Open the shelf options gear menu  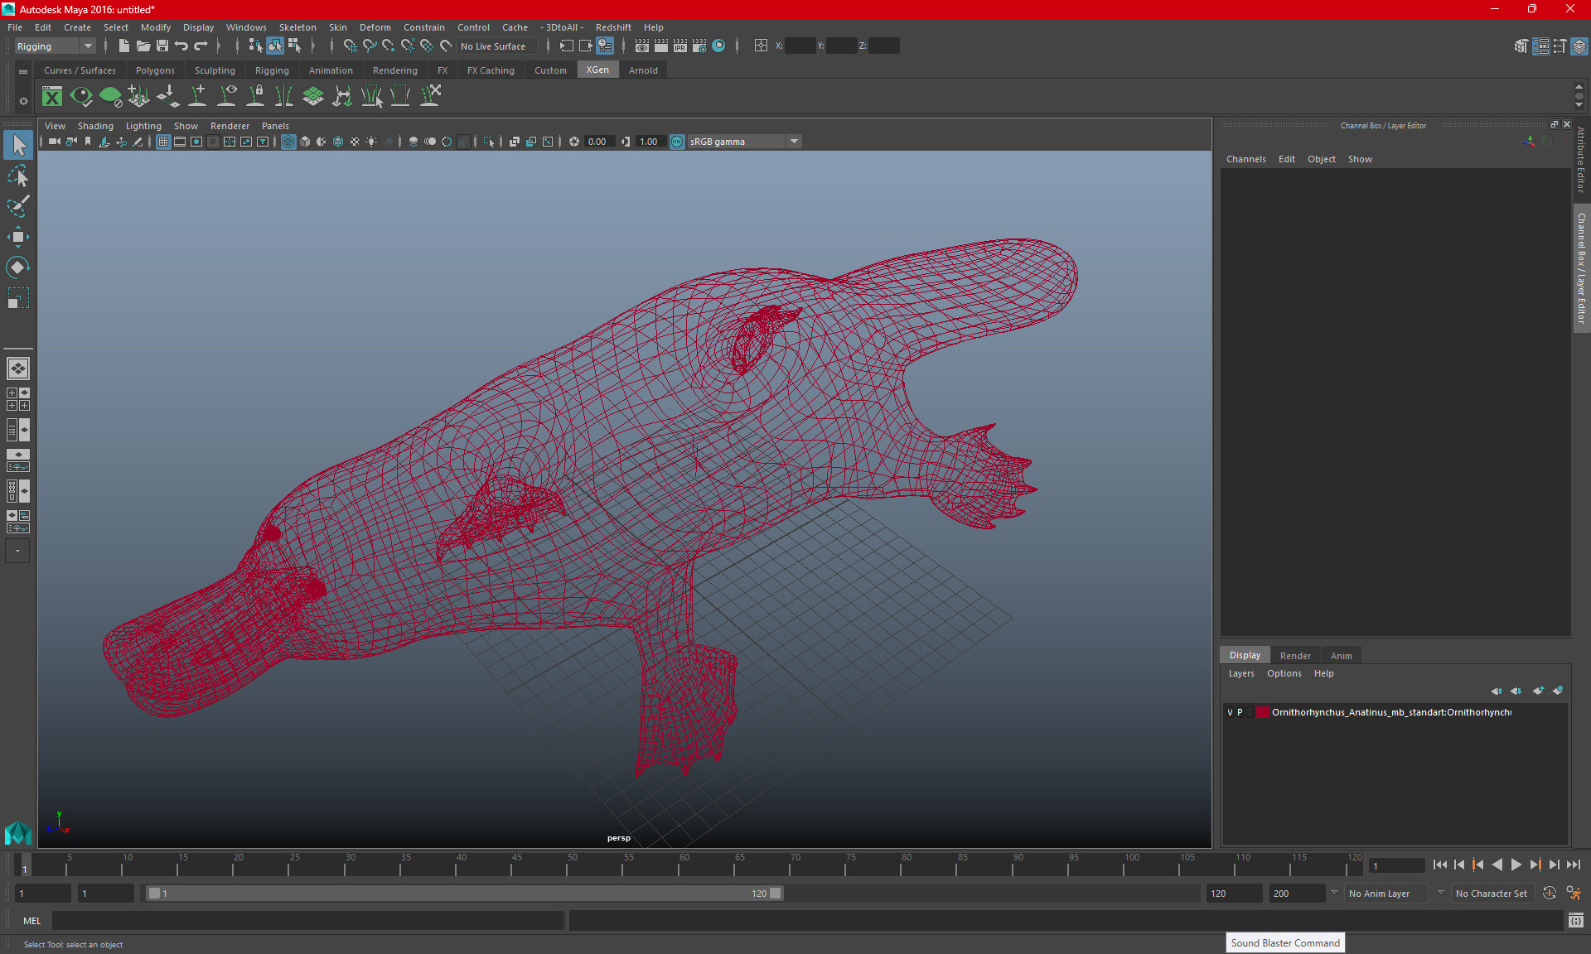click(23, 101)
